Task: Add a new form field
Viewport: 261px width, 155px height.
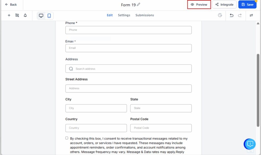Action: pos(9,15)
